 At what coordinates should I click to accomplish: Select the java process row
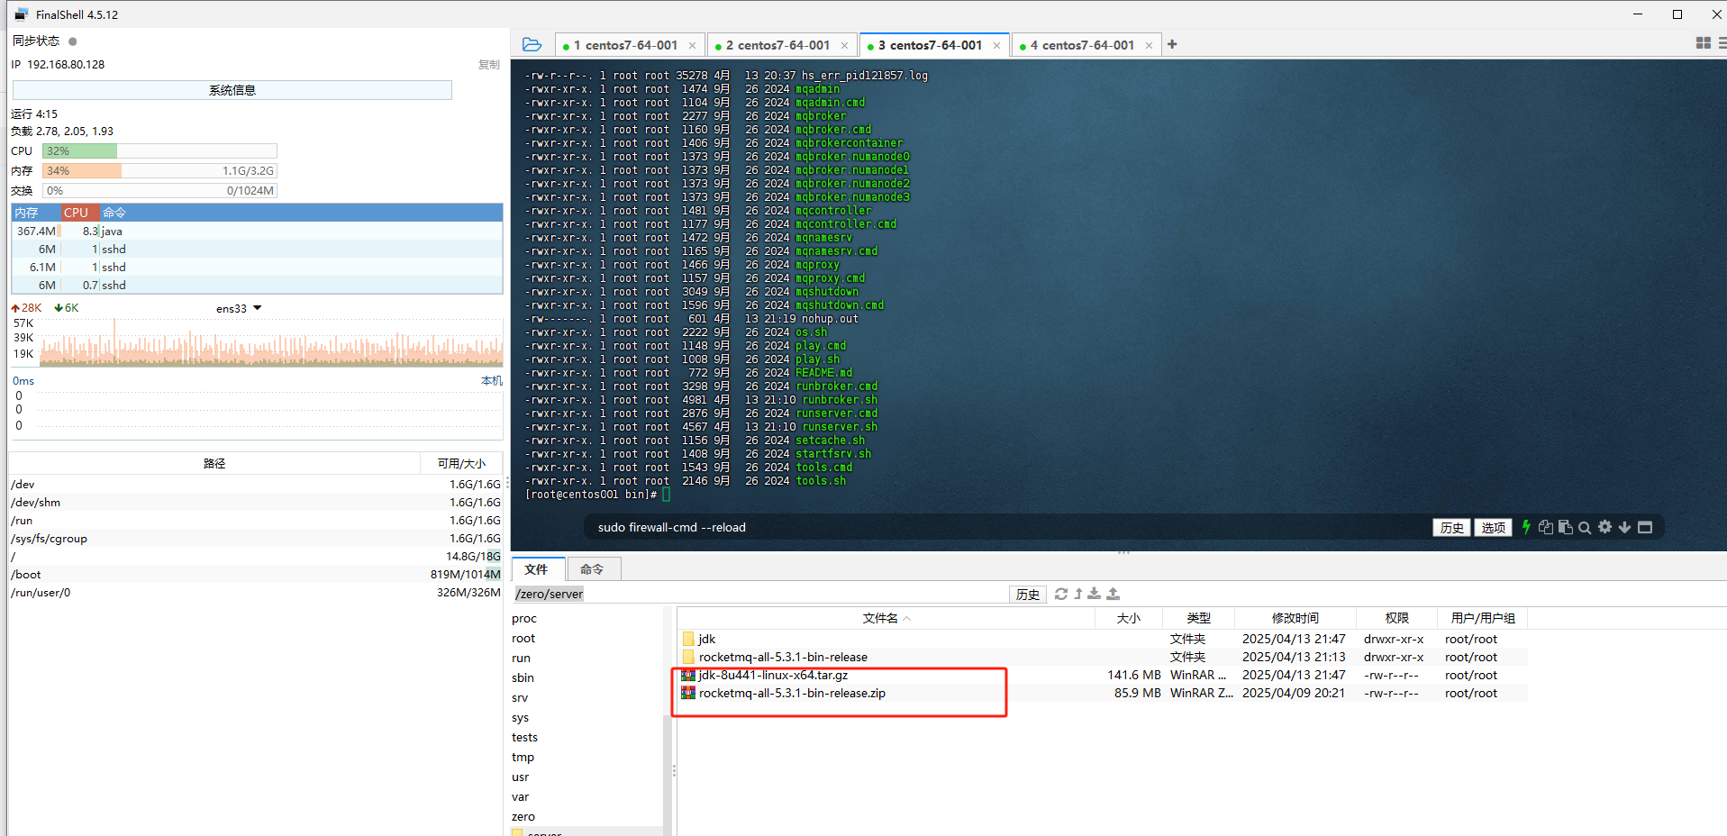click(x=257, y=232)
